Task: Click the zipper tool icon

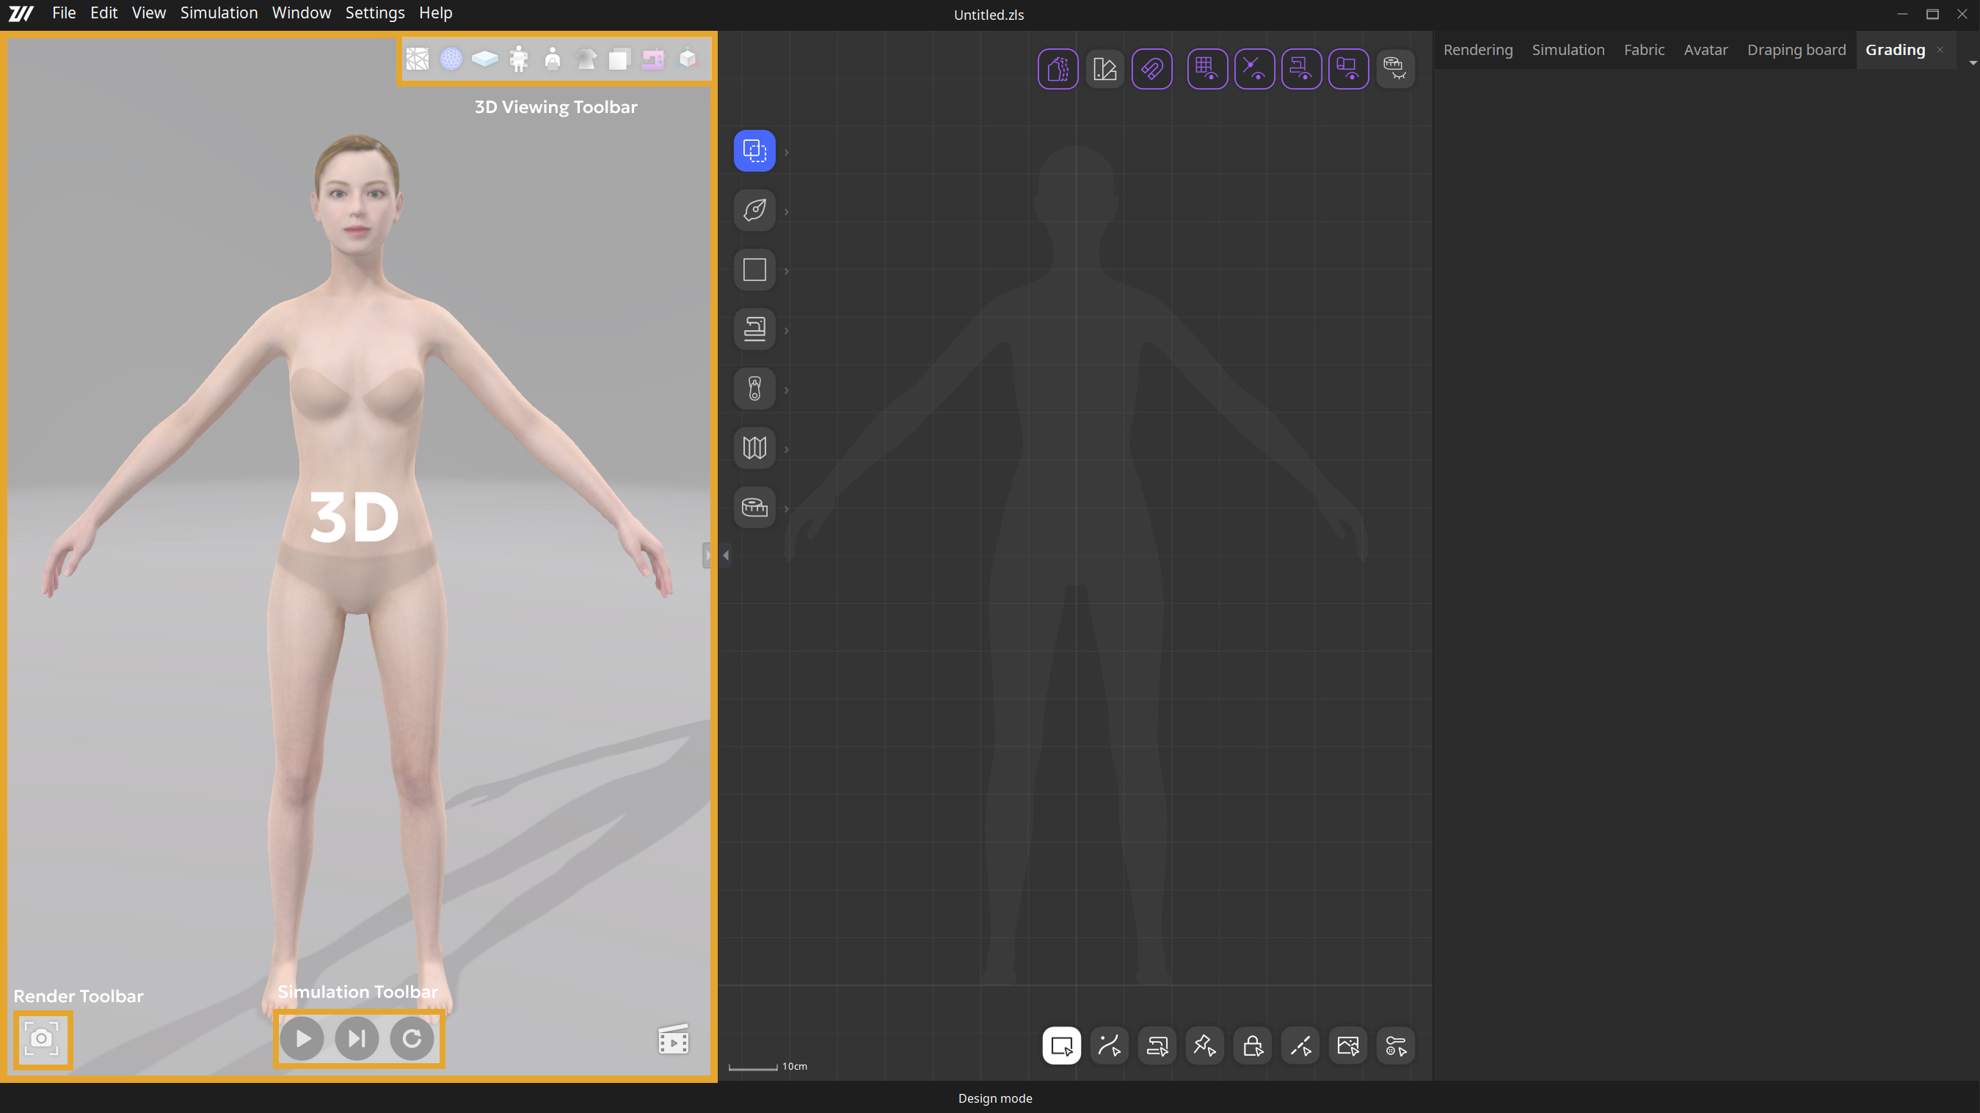Action: [754, 389]
